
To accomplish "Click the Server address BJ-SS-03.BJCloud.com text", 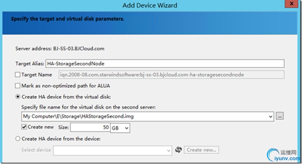I will coord(60,48).
